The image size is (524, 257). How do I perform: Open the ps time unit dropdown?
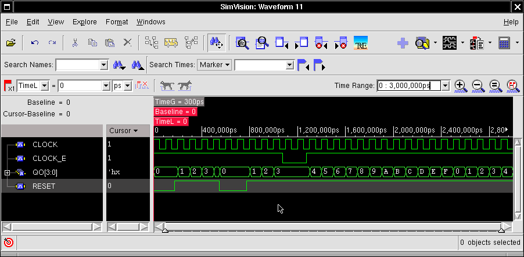pos(128,86)
